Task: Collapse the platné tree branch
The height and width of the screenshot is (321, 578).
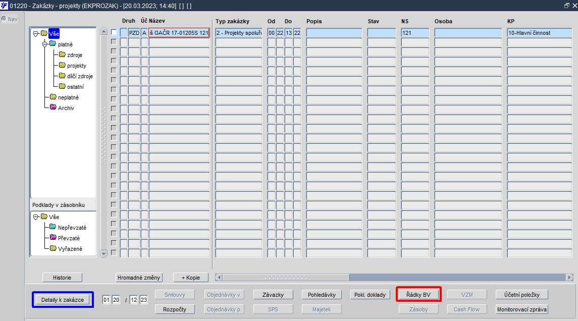Action: tap(44, 44)
